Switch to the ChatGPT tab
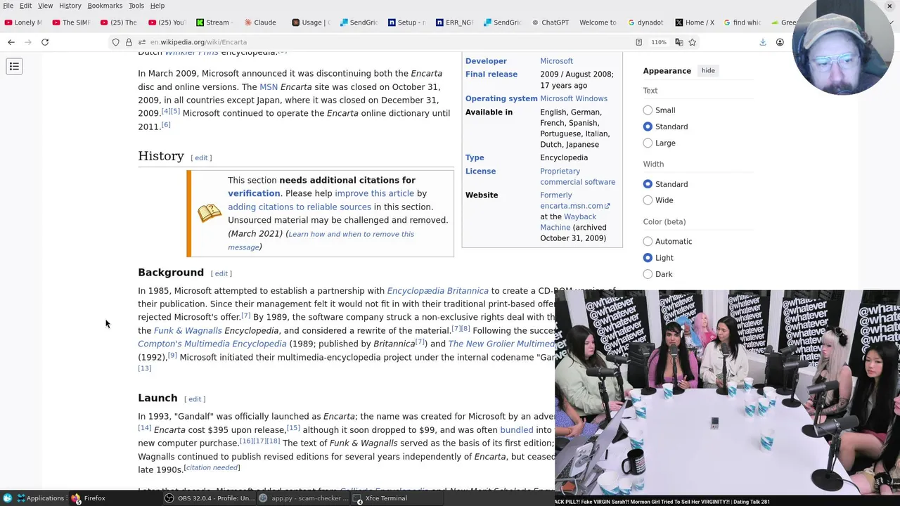 (x=549, y=22)
